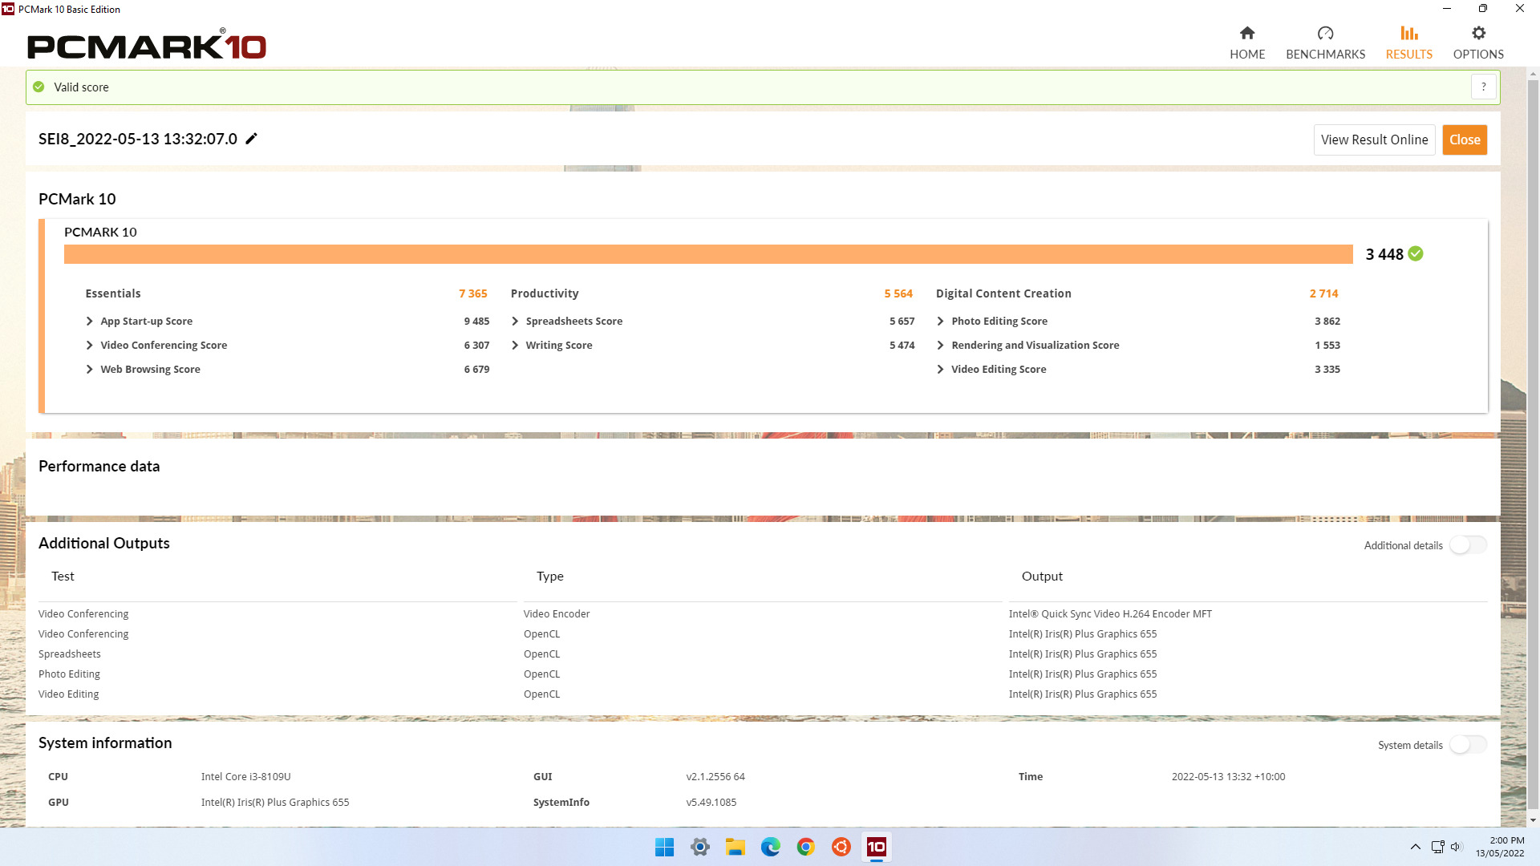The width and height of the screenshot is (1540, 866).
Task: Toggle the Additional details switch
Action: pos(1468,545)
